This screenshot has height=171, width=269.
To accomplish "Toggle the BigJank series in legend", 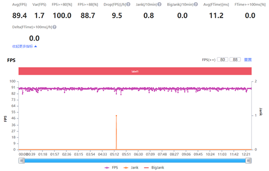I will coord(154,167).
